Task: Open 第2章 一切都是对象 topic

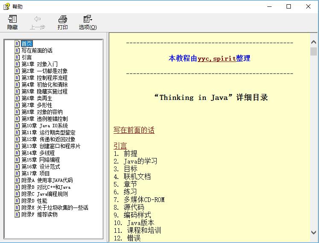Action: (44, 71)
